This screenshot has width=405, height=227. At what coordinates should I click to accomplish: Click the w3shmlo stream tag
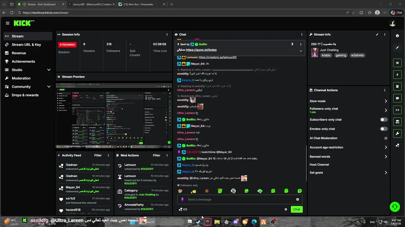[357, 55]
